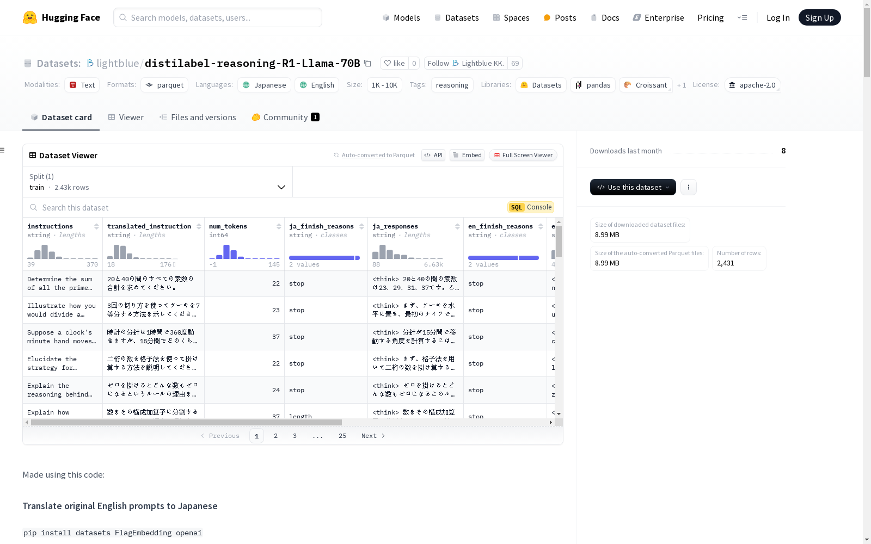Go to Spaces in the navigation
This screenshot has height=544, width=871.
[x=511, y=17]
